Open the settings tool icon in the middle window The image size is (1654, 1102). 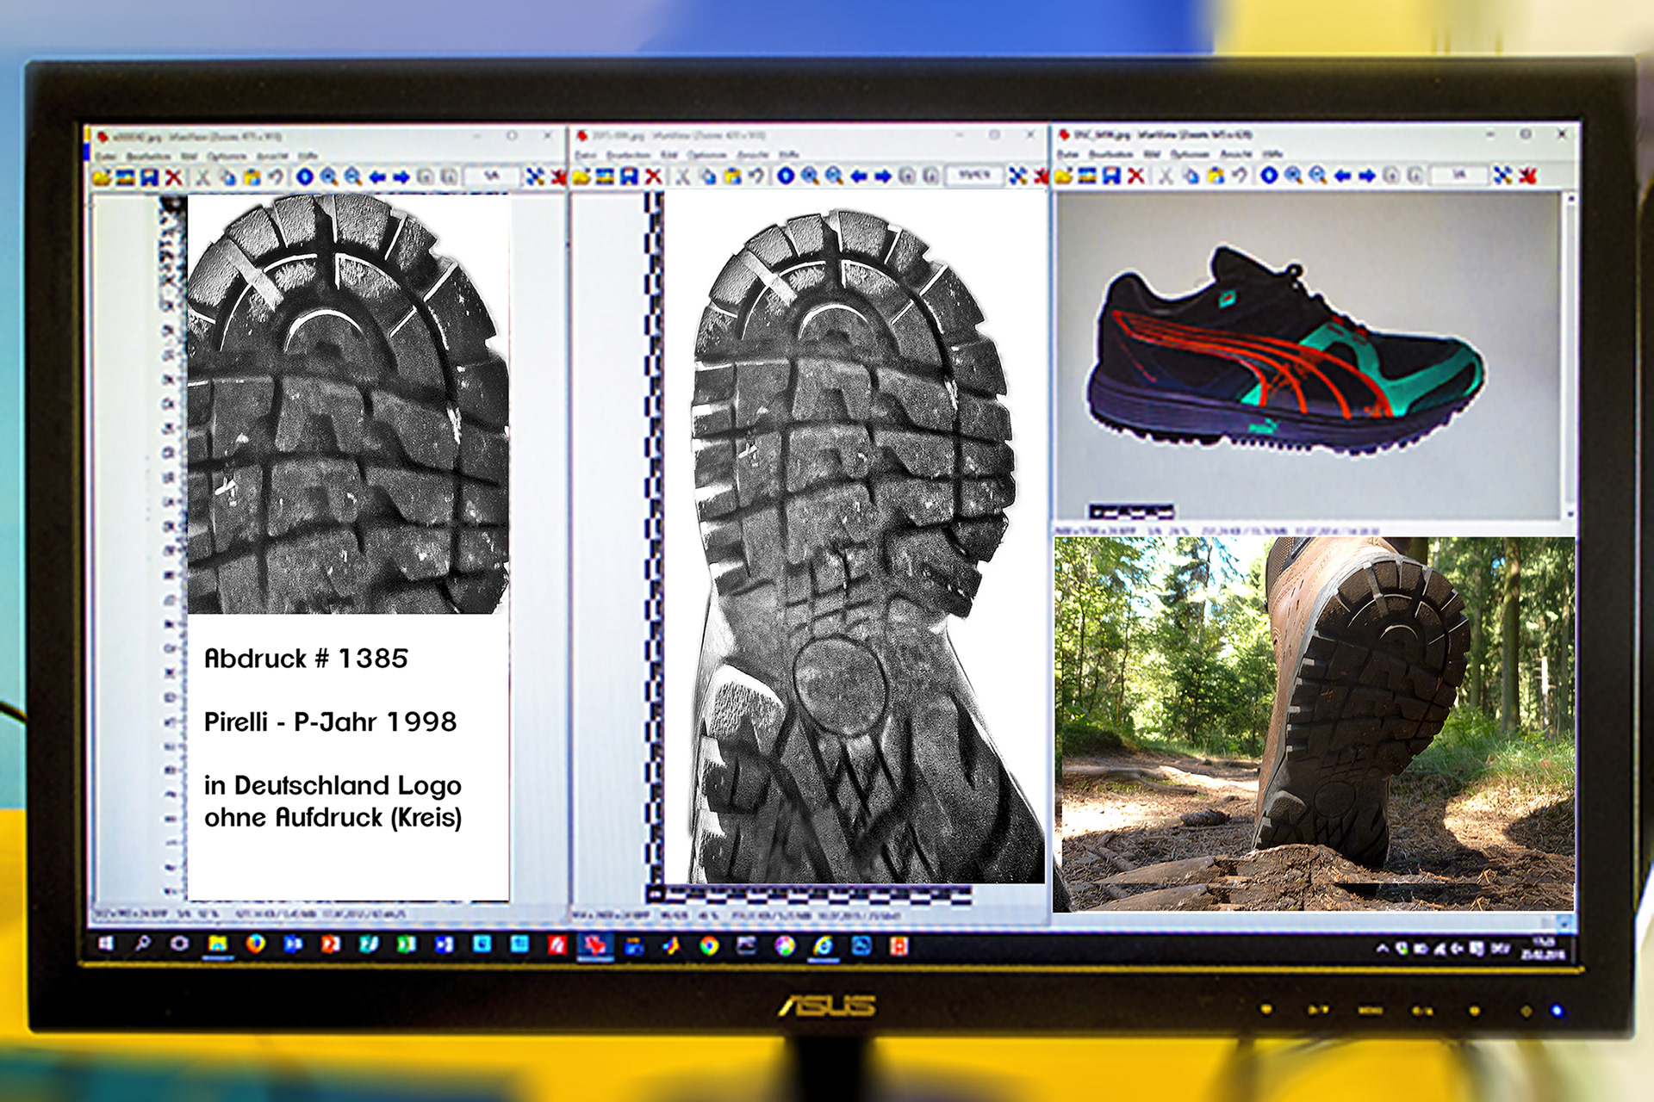pyautogui.click(x=1018, y=176)
